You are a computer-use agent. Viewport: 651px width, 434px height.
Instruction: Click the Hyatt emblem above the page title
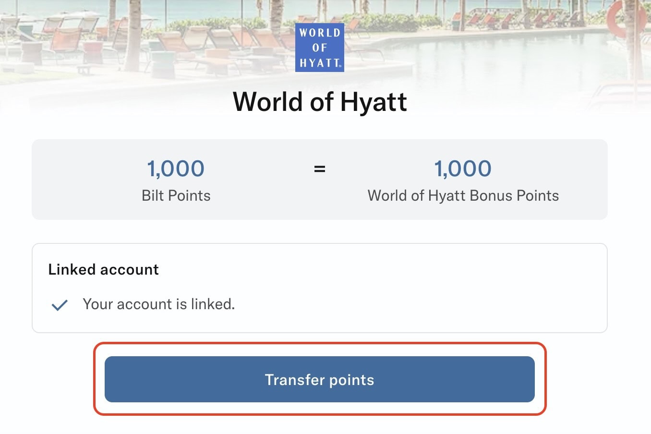[319, 47]
